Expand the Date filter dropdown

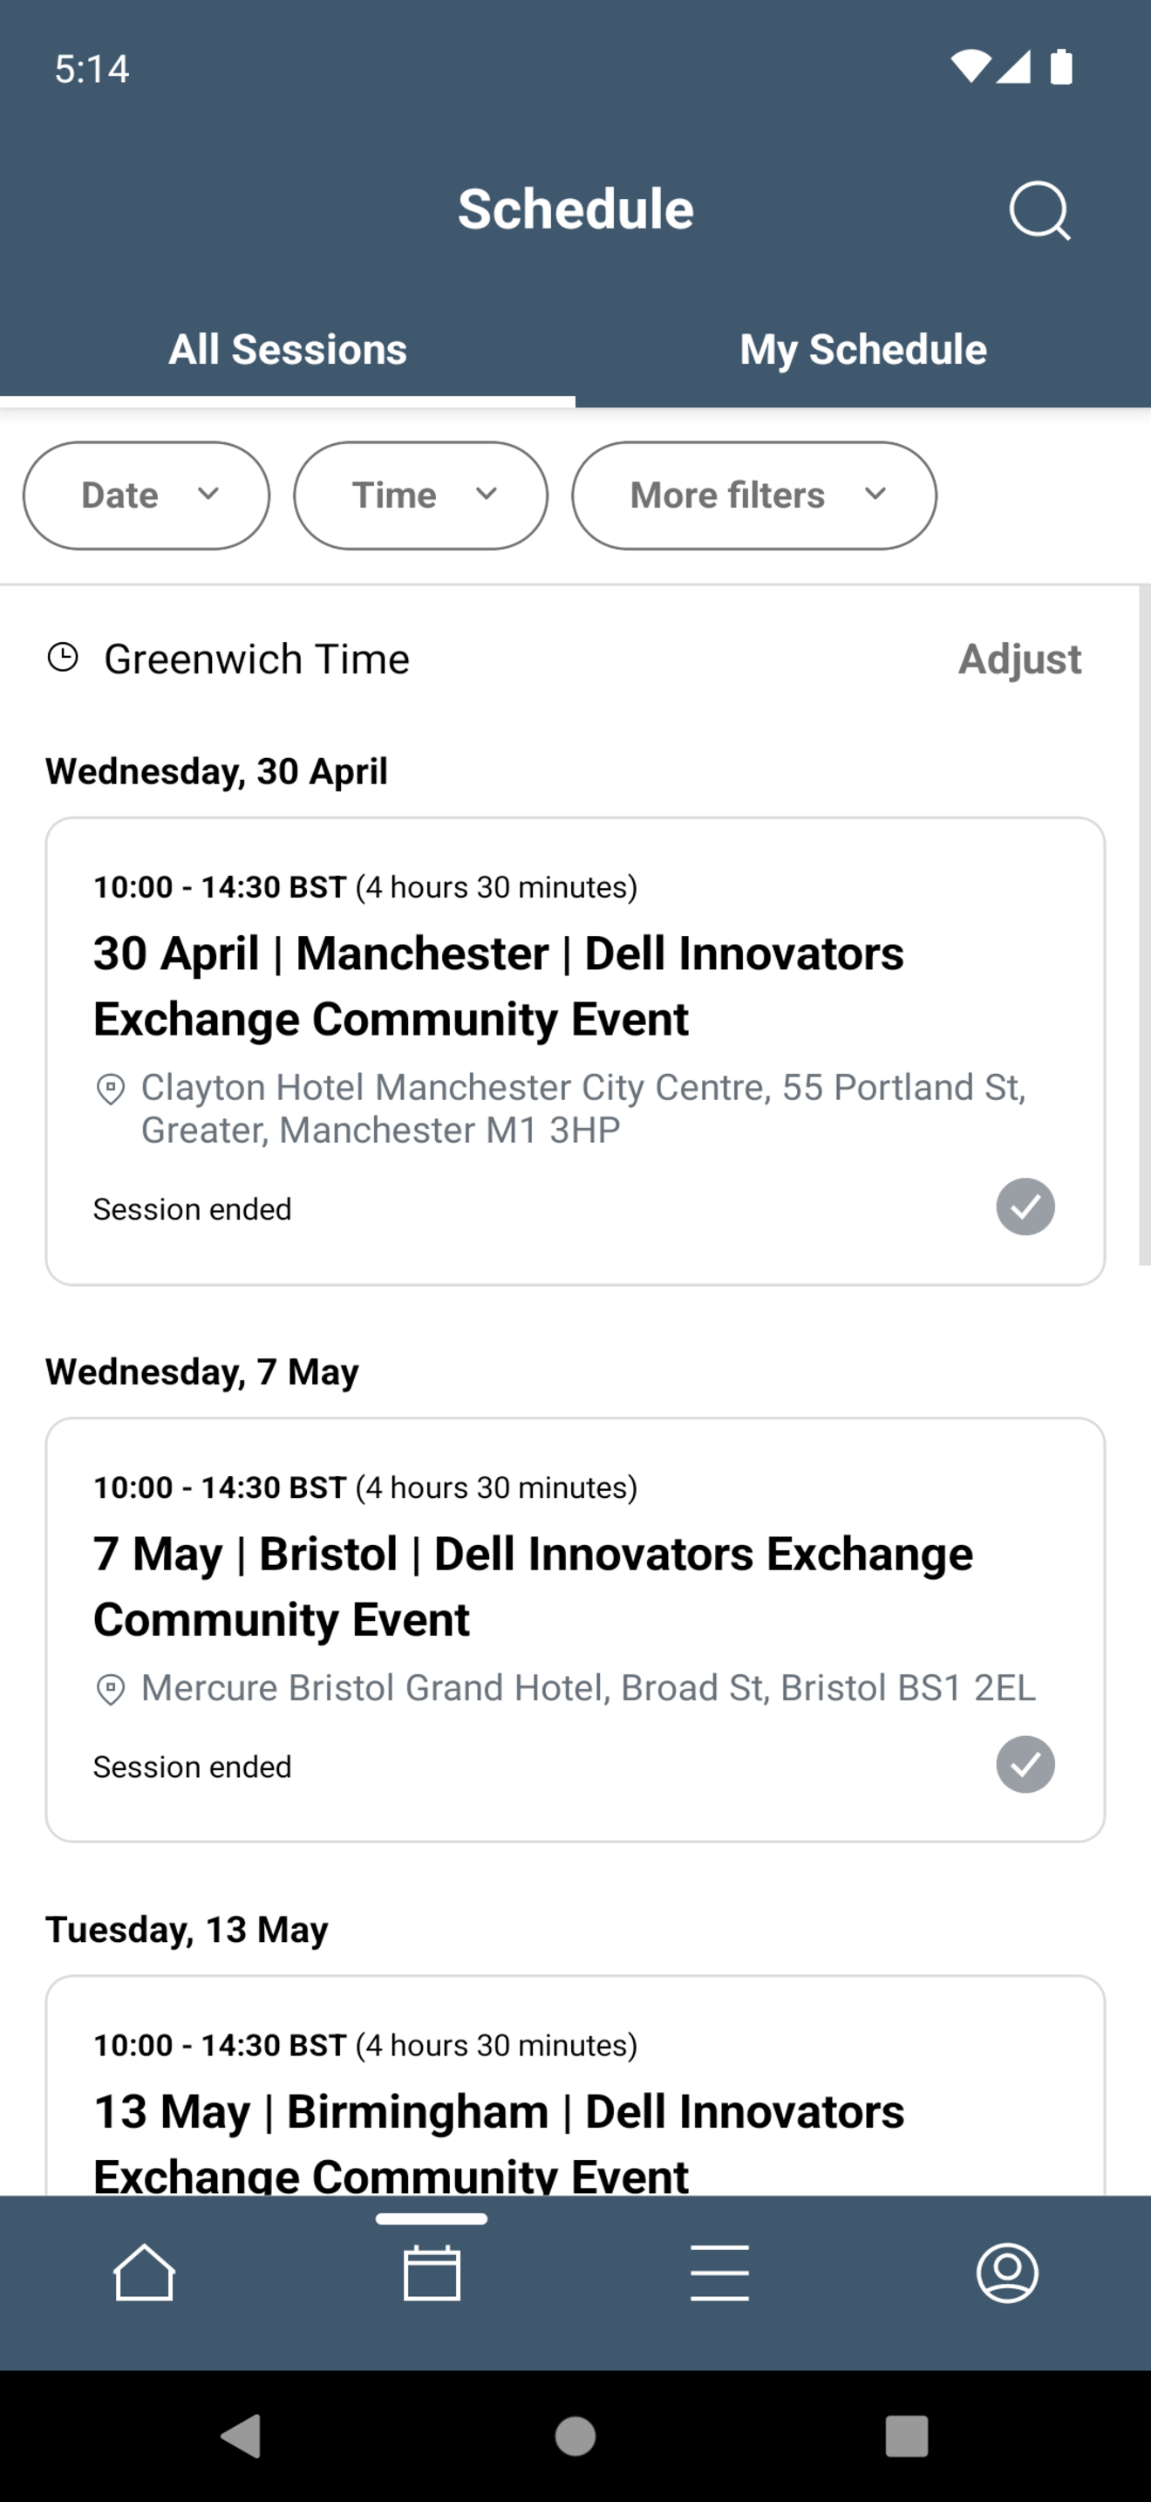point(146,496)
